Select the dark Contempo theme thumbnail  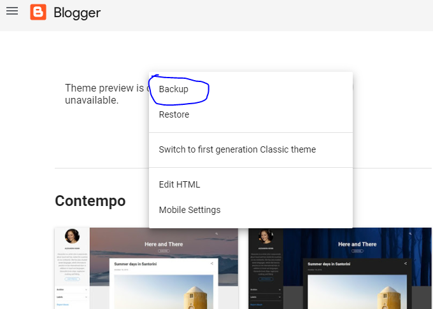340,268
